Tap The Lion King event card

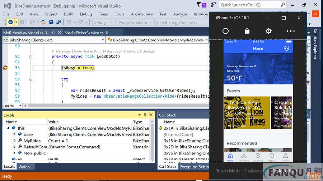pyautogui.click(x=247, y=113)
